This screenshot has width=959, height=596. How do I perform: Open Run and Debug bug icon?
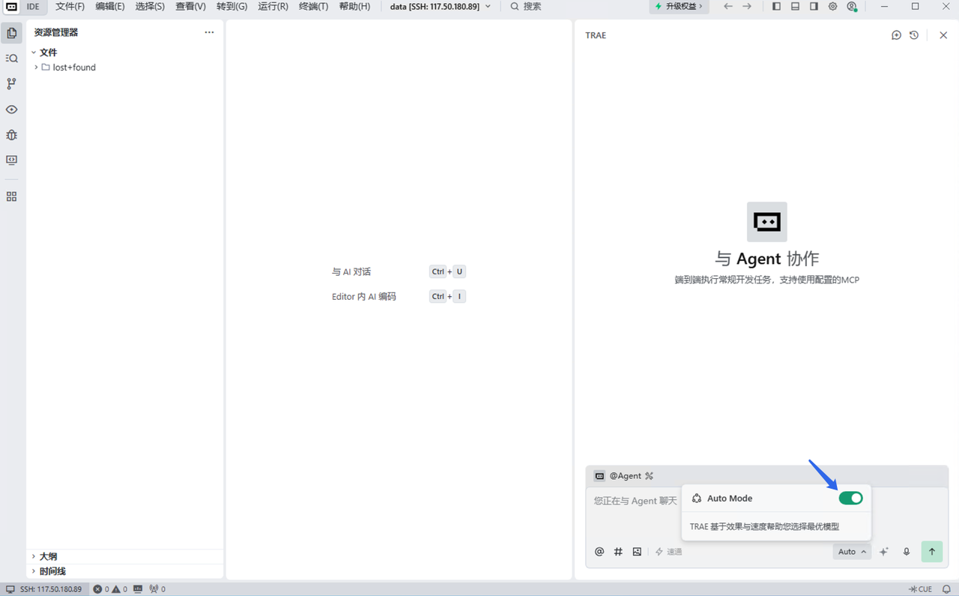click(x=11, y=135)
